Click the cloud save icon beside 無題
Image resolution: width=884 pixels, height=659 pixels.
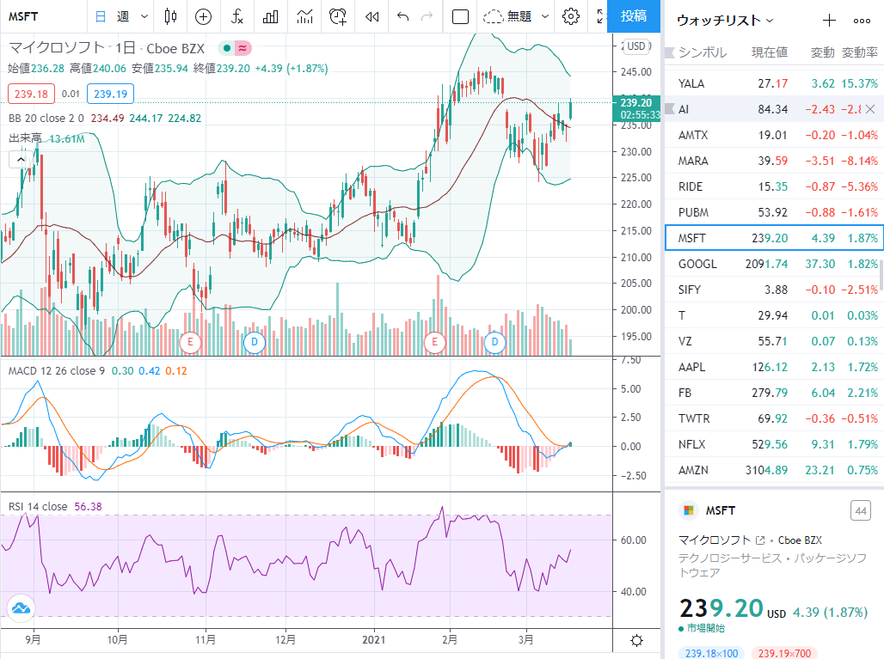click(x=493, y=17)
